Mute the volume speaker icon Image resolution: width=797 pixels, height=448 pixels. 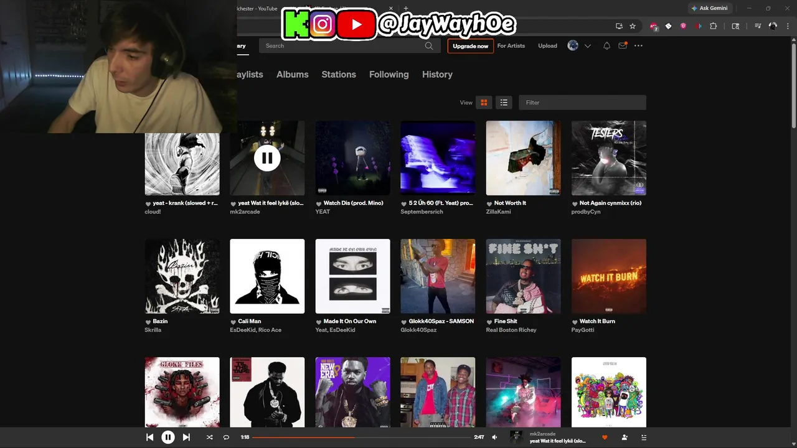pos(494,437)
